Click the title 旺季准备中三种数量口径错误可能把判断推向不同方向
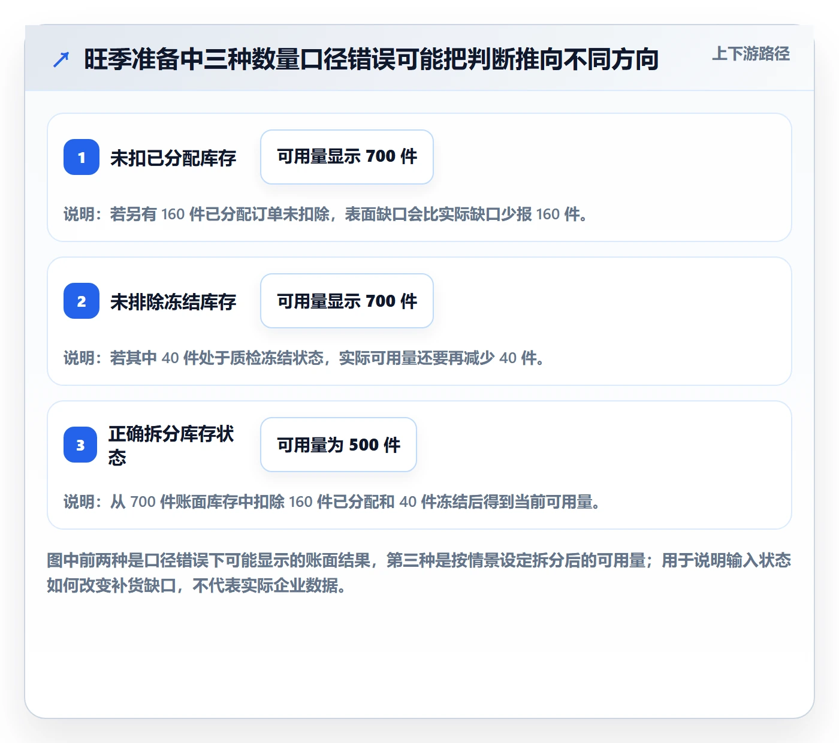 coord(372,59)
